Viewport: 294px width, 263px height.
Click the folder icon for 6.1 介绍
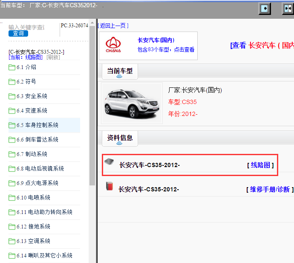pos(12,67)
